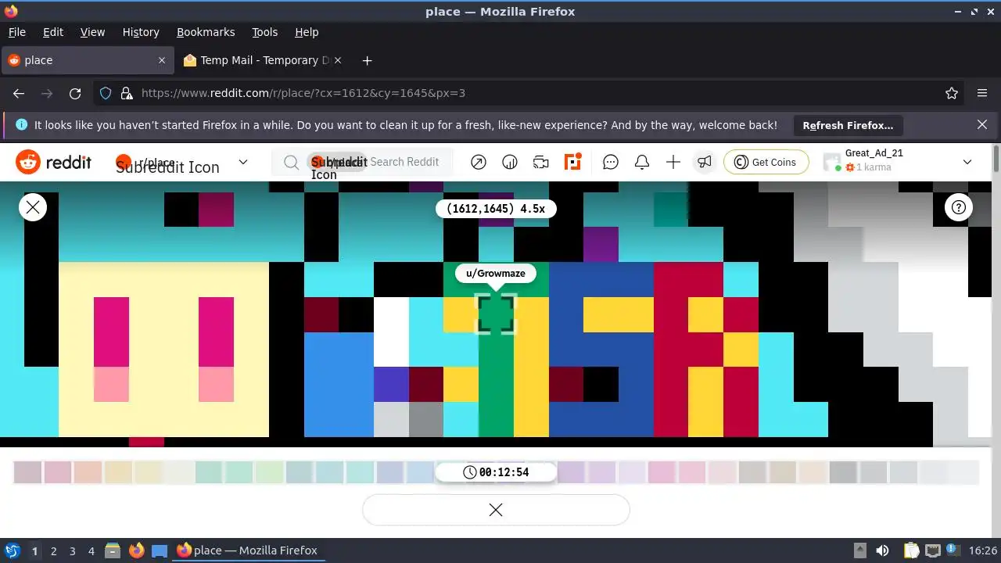
Task: Expand the Great_Ad_21 user menu chevron
Action: pos(967,162)
